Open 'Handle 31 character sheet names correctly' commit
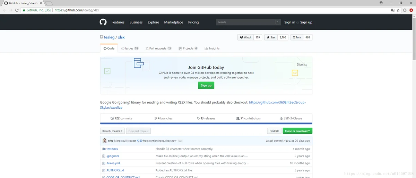 click(x=184, y=149)
